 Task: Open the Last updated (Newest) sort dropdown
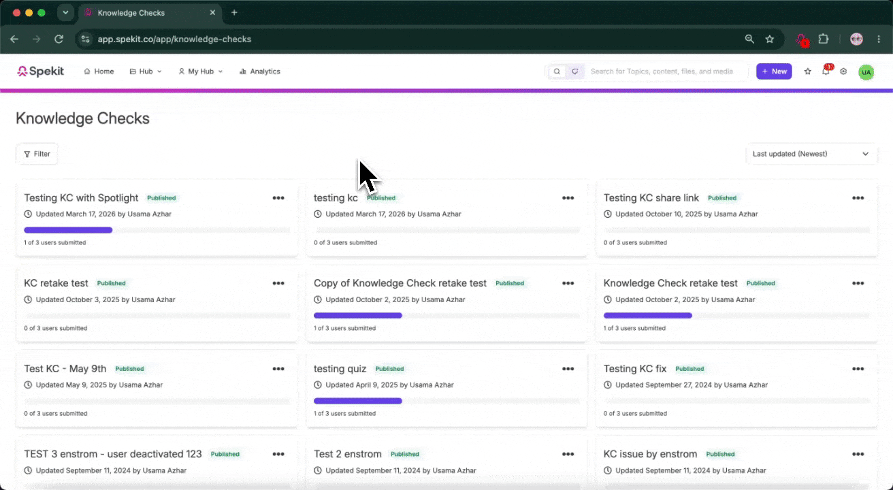pos(811,154)
